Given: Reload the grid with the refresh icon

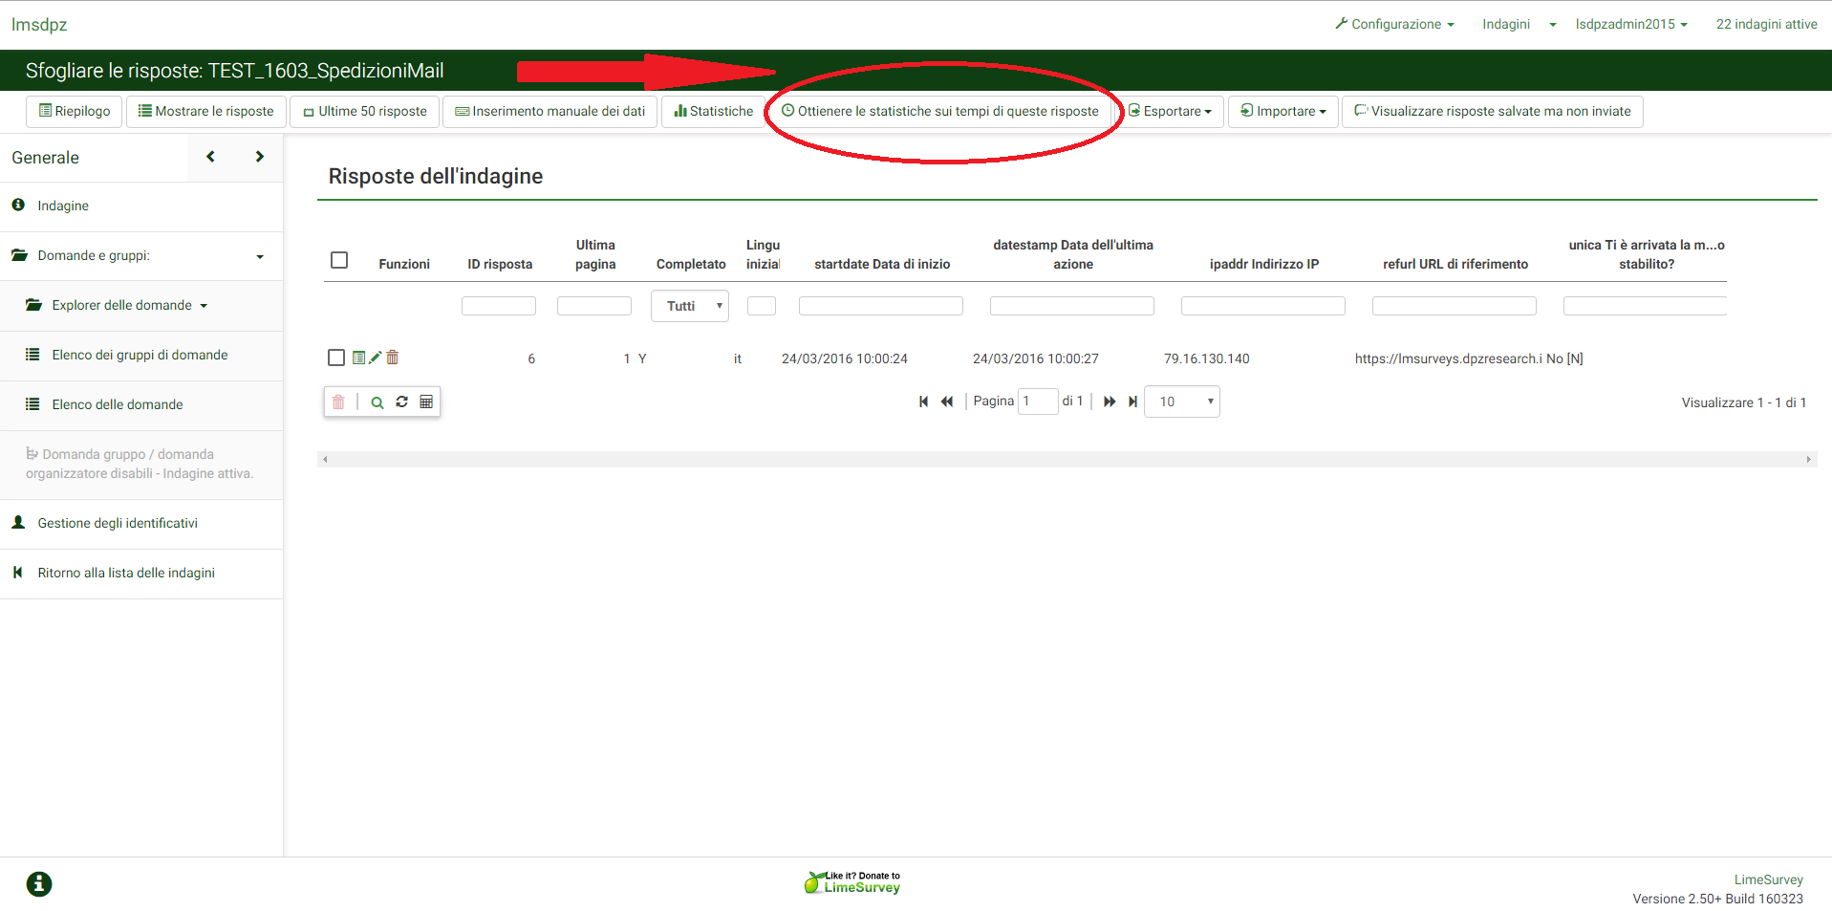Looking at the screenshot, I should 402,402.
